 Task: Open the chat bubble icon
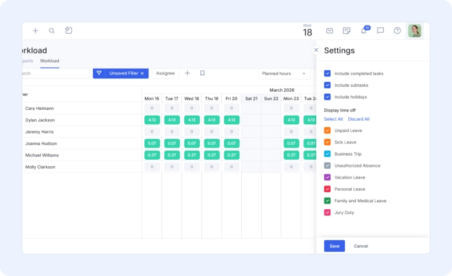tap(380, 31)
